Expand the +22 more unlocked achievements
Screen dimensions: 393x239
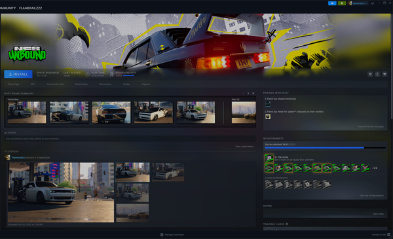coord(375,168)
